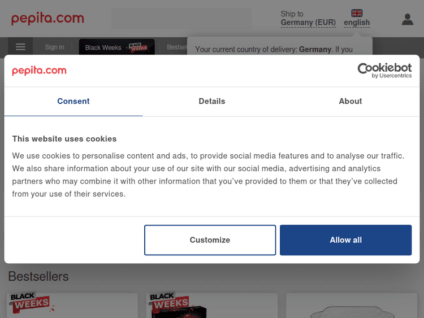The width and height of the screenshot is (424, 318).
Task: Switch to the About tab
Action: point(351,101)
